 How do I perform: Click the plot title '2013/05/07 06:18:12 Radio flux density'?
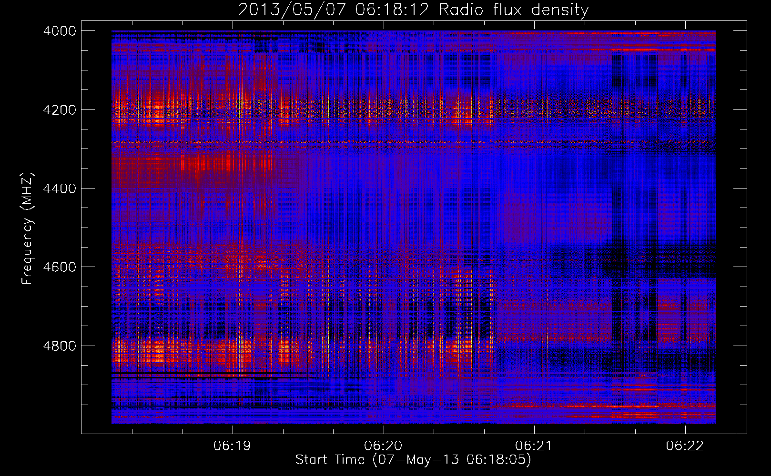click(413, 10)
